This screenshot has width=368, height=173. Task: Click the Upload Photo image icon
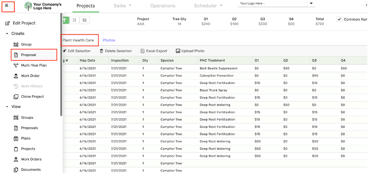click(178, 51)
